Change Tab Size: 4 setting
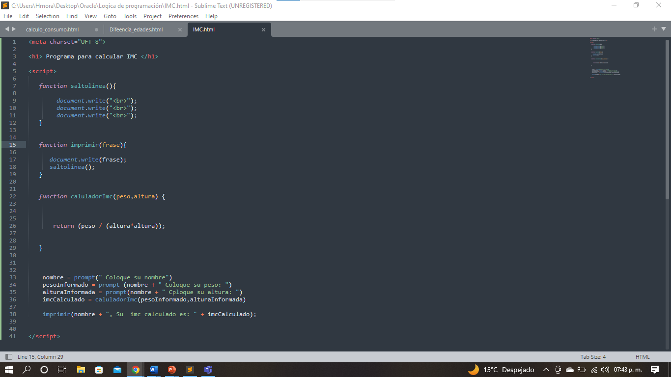Screen dimensions: 671x377 tap(593, 357)
